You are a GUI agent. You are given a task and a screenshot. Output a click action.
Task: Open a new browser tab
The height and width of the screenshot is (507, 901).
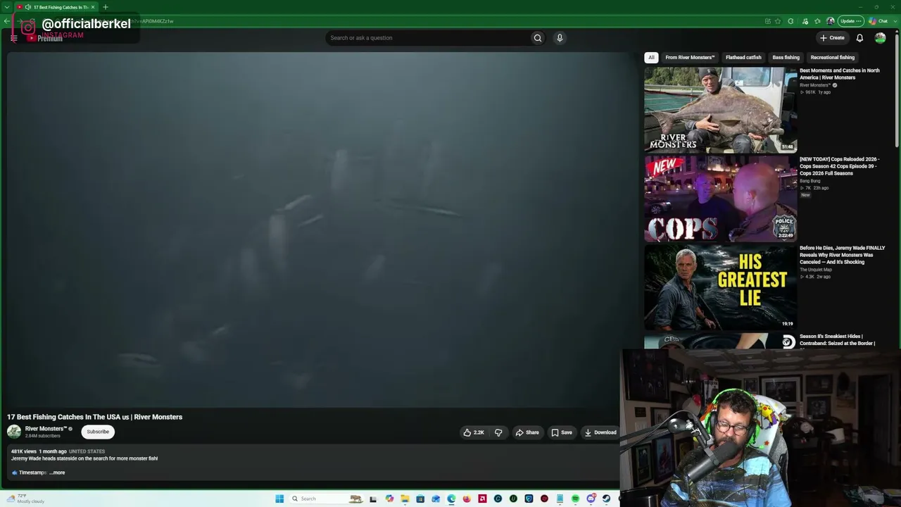[106, 7]
